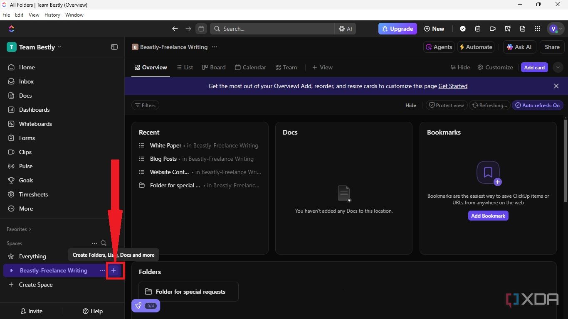Open the Folder for special requests card
This screenshot has width=568, height=319.
click(x=188, y=292)
